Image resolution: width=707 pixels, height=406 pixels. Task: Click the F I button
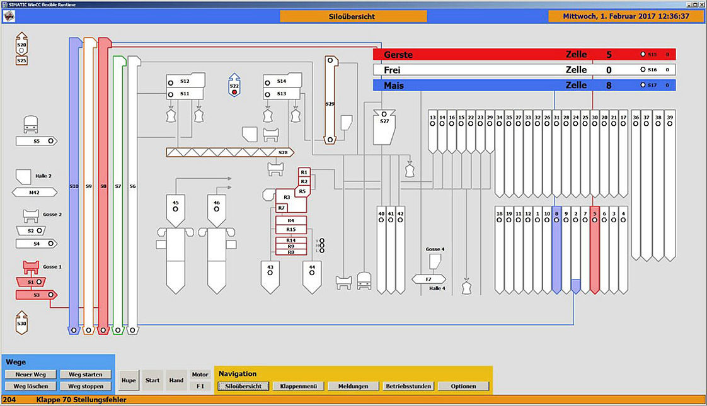(x=200, y=386)
